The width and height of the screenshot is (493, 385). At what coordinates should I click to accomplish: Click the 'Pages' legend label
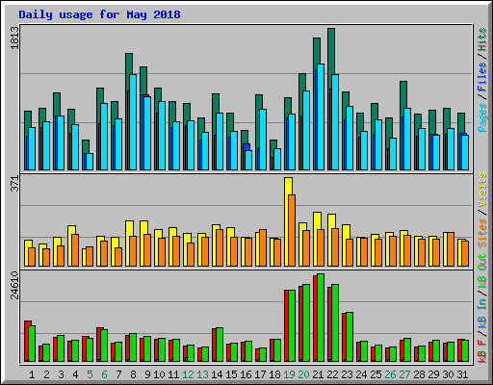[x=482, y=117]
